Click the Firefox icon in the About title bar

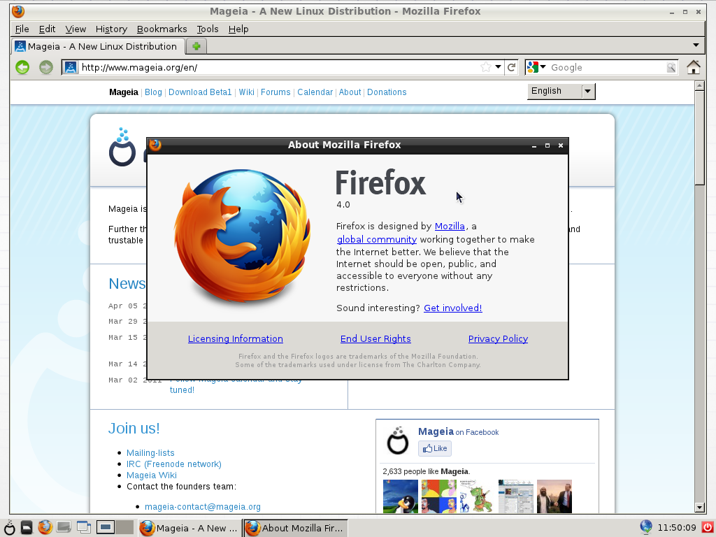[x=155, y=145]
